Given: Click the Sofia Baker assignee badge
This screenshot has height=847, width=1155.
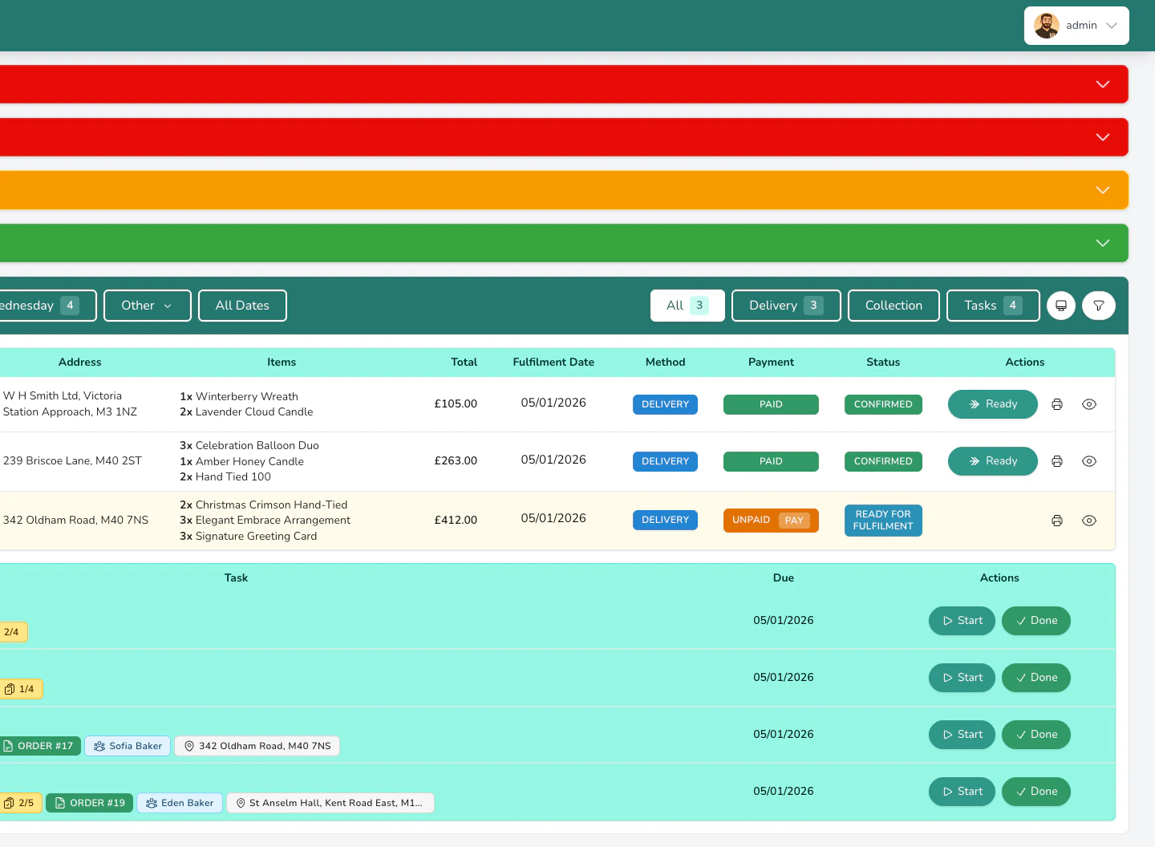Looking at the screenshot, I should click(127, 746).
